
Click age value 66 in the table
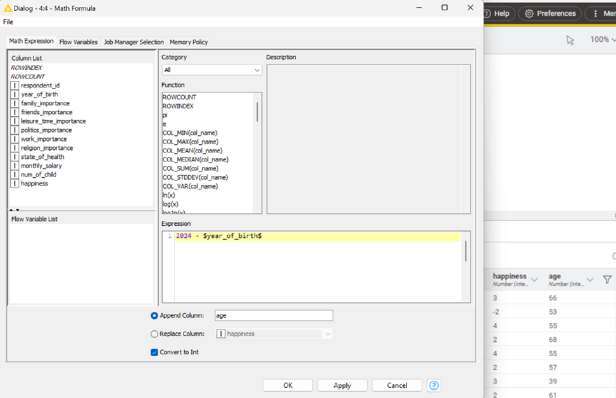[x=553, y=298]
